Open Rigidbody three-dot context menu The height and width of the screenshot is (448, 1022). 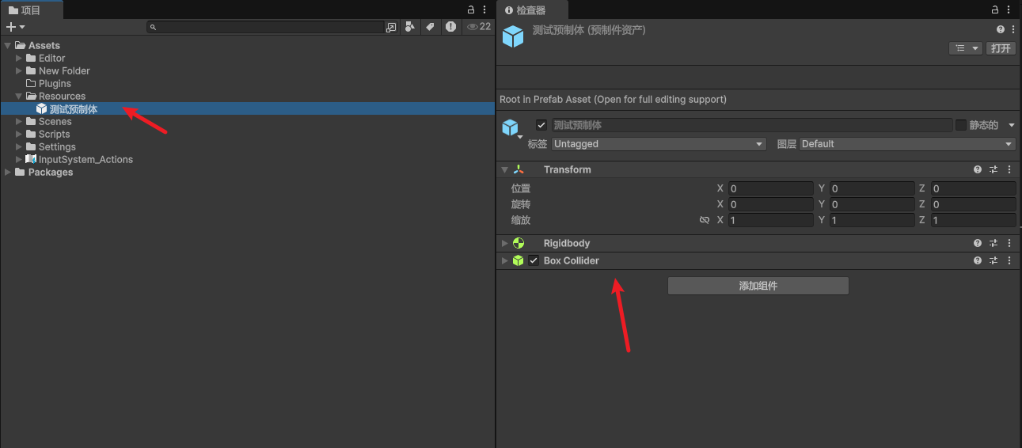[x=1009, y=243]
